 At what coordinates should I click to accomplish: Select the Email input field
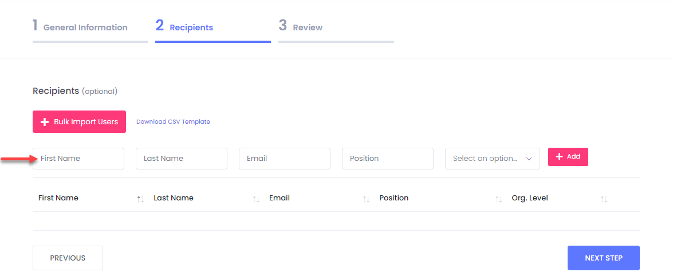point(284,159)
